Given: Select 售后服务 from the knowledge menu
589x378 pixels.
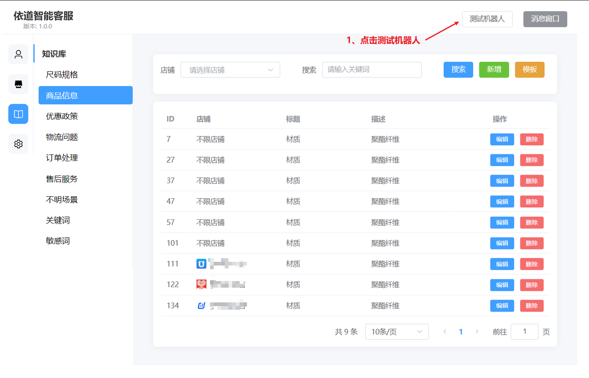Looking at the screenshot, I should [62, 179].
